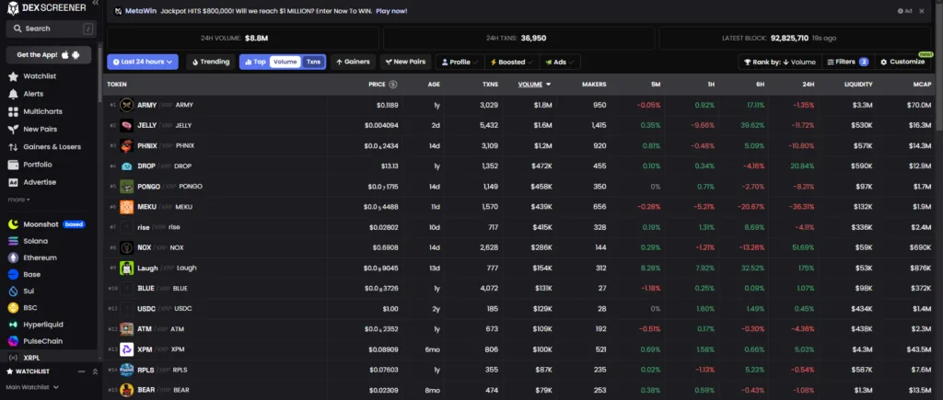
Task: Open Customize button
Action: pos(902,62)
